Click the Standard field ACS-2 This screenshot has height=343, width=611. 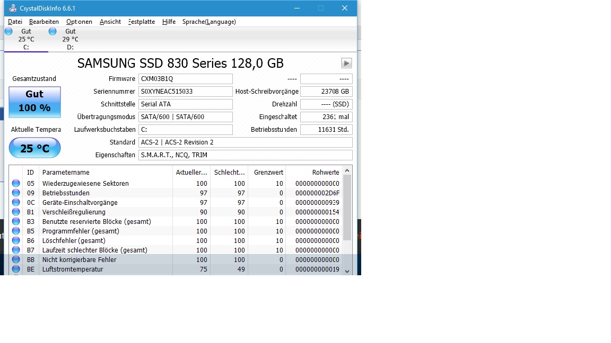246,142
